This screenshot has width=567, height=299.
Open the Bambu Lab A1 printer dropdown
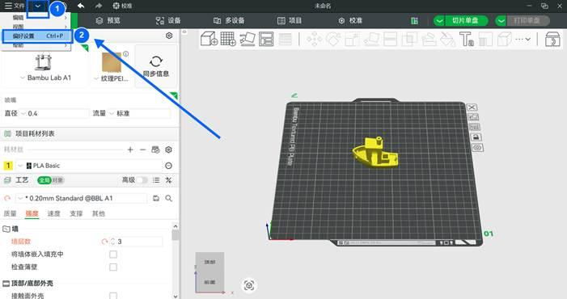(22, 78)
